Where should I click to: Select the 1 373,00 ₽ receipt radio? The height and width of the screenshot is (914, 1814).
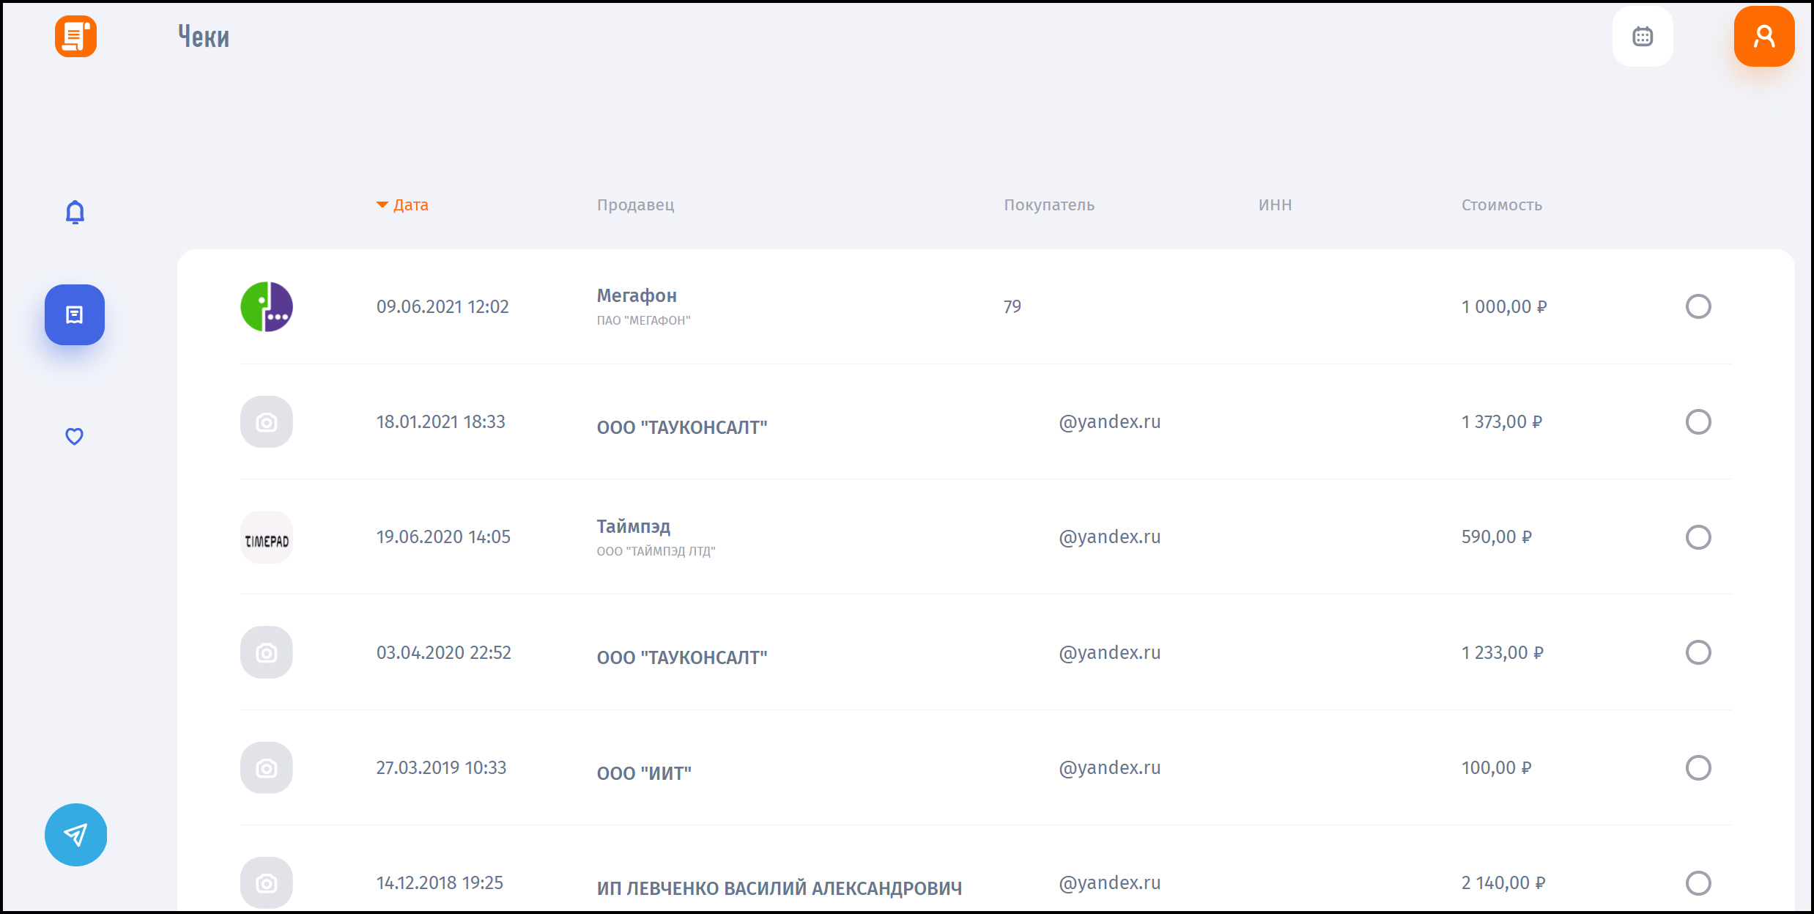click(1698, 422)
